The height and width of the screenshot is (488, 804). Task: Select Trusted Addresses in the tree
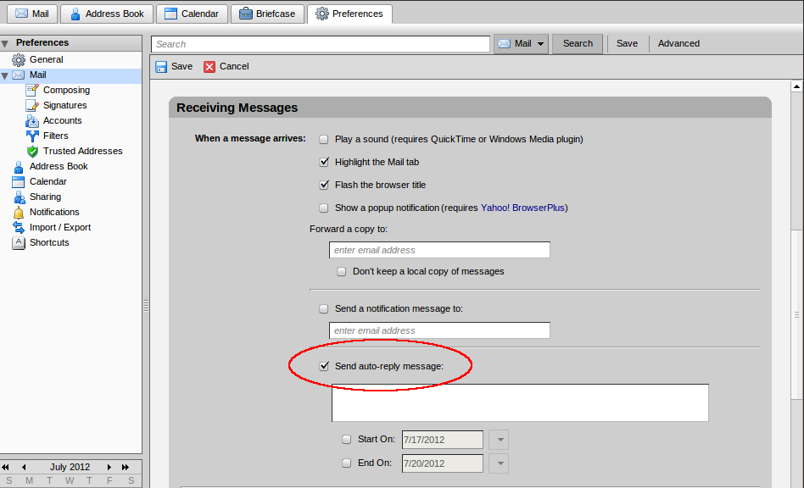point(82,151)
